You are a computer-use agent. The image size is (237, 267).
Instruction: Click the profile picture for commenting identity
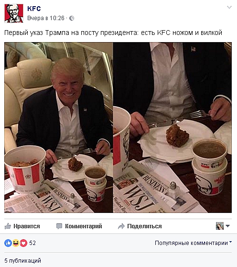click(220, 226)
